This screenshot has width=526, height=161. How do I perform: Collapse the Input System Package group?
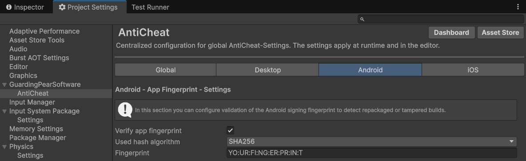4,111
